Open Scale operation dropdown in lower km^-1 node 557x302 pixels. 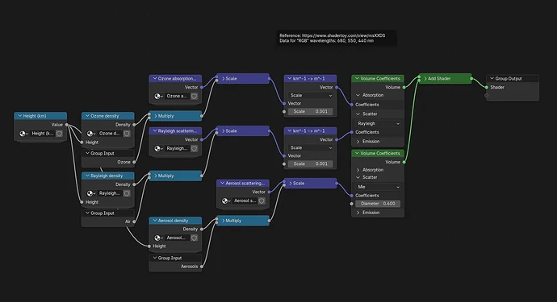tap(311, 148)
